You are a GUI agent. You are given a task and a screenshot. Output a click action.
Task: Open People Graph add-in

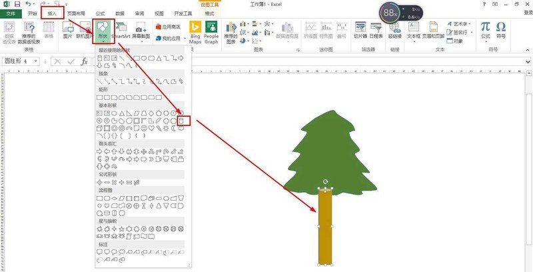coord(211,33)
